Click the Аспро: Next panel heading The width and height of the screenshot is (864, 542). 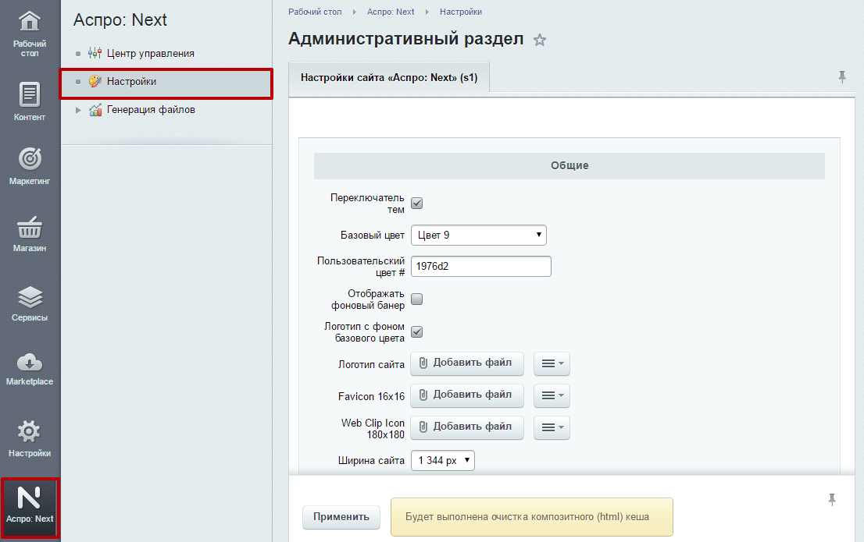pos(120,19)
